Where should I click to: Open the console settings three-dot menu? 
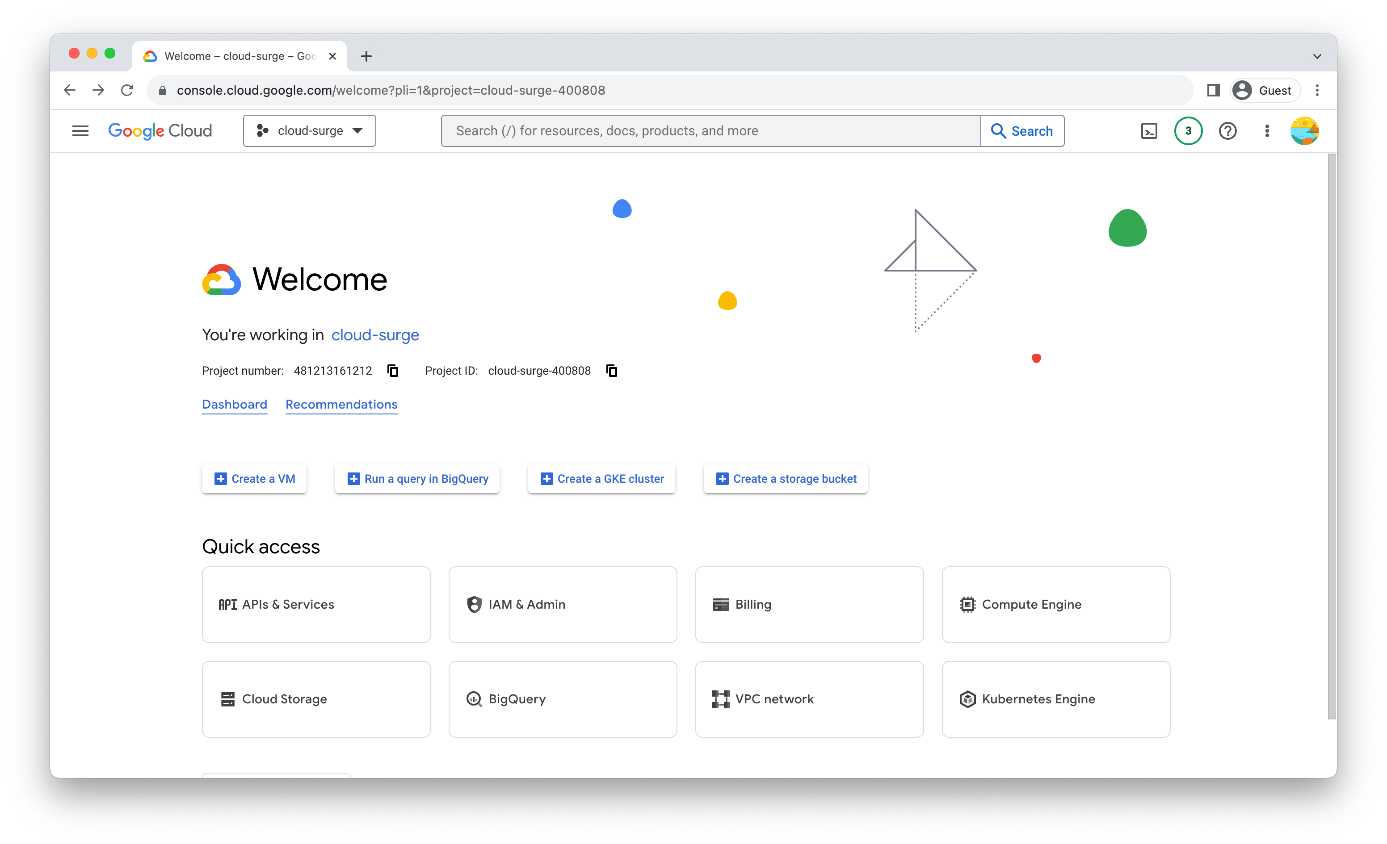[x=1267, y=130]
